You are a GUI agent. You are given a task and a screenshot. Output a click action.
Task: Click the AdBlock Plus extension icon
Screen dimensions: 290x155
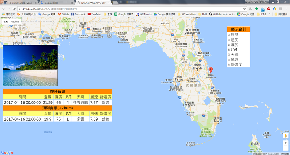coord(269,8)
